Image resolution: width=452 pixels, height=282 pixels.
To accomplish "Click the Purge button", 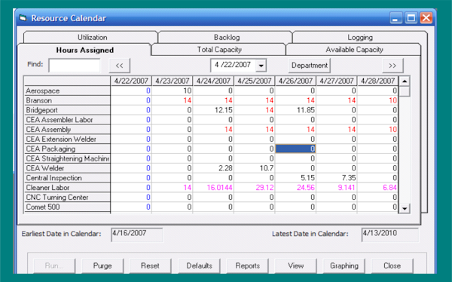I will 102,265.
